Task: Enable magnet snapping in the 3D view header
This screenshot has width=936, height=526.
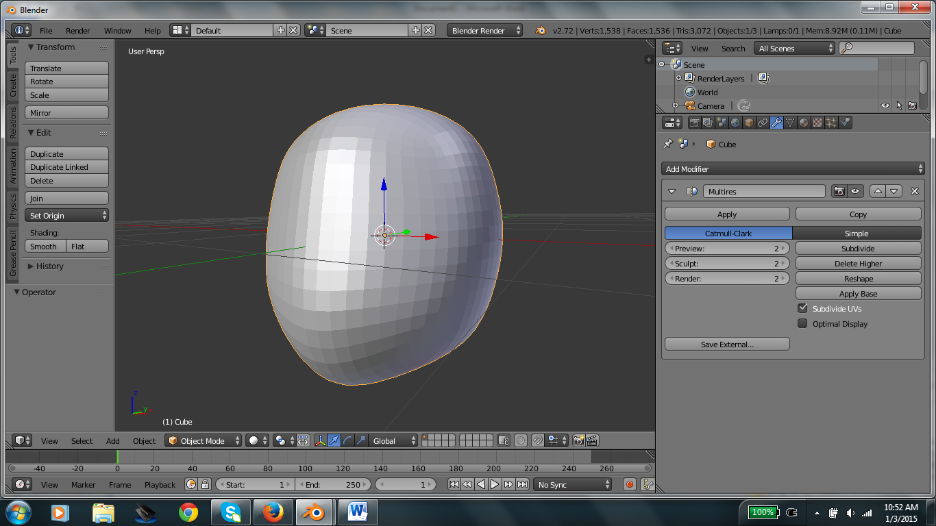Action: pos(537,440)
